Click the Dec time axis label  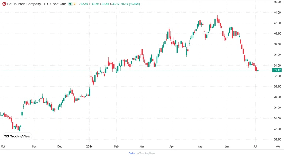tap(60, 146)
